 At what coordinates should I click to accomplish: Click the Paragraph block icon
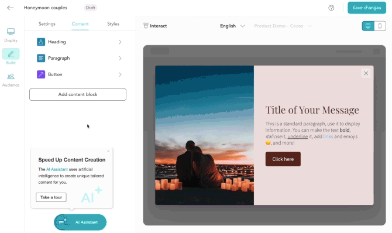pos(41,58)
